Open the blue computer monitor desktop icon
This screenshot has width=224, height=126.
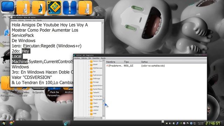pos(8,7)
